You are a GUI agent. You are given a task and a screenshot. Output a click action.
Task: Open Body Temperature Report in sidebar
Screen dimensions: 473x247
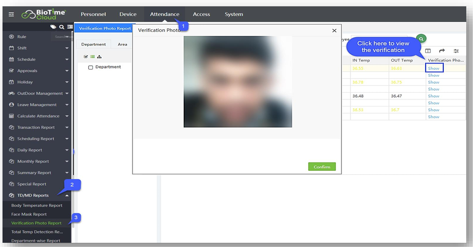37,205
